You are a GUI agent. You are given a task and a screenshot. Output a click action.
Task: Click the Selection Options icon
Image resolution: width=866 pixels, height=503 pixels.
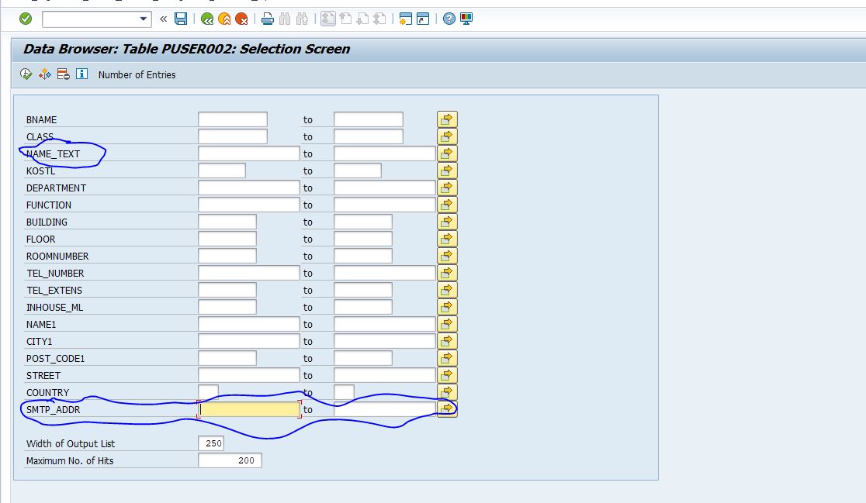[x=45, y=74]
